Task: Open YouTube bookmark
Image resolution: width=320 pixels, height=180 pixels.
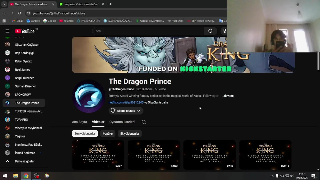Action: tap(66, 21)
